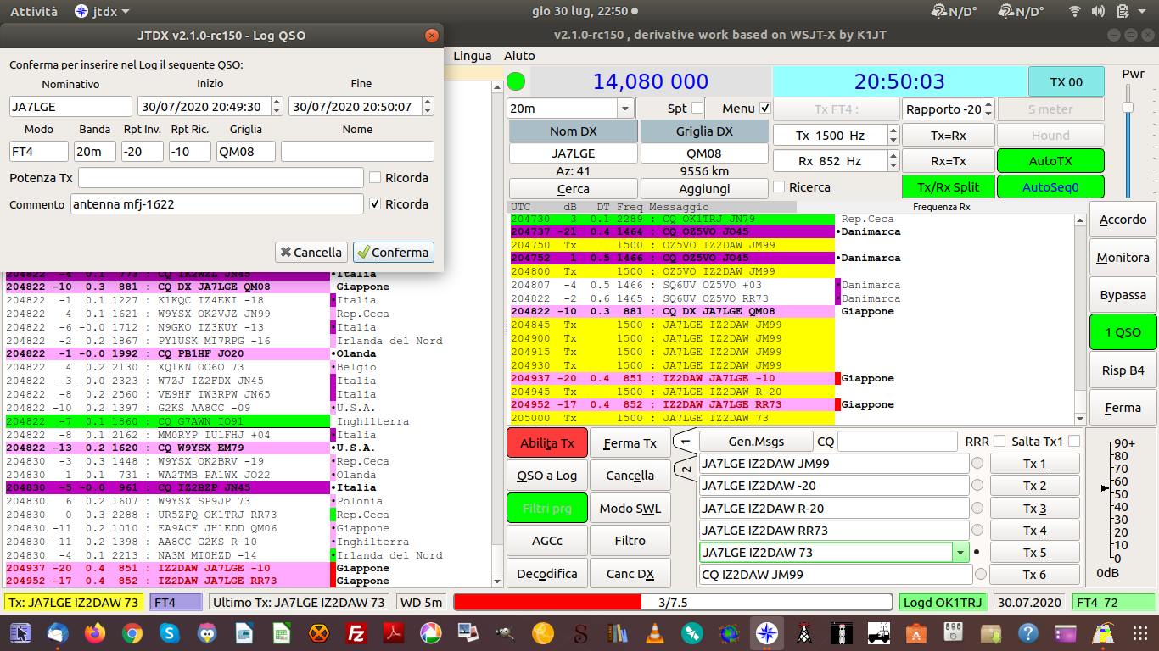This screenshot has width=1159, height=651.
Task: Open the help question mark dock icon
Action: 1028,632
